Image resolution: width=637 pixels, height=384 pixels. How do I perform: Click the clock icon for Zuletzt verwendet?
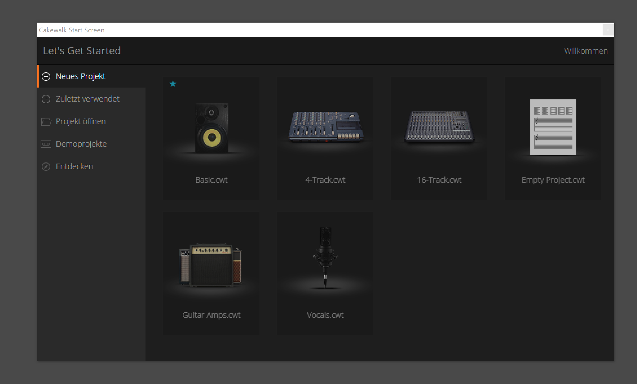pos(46,99)
